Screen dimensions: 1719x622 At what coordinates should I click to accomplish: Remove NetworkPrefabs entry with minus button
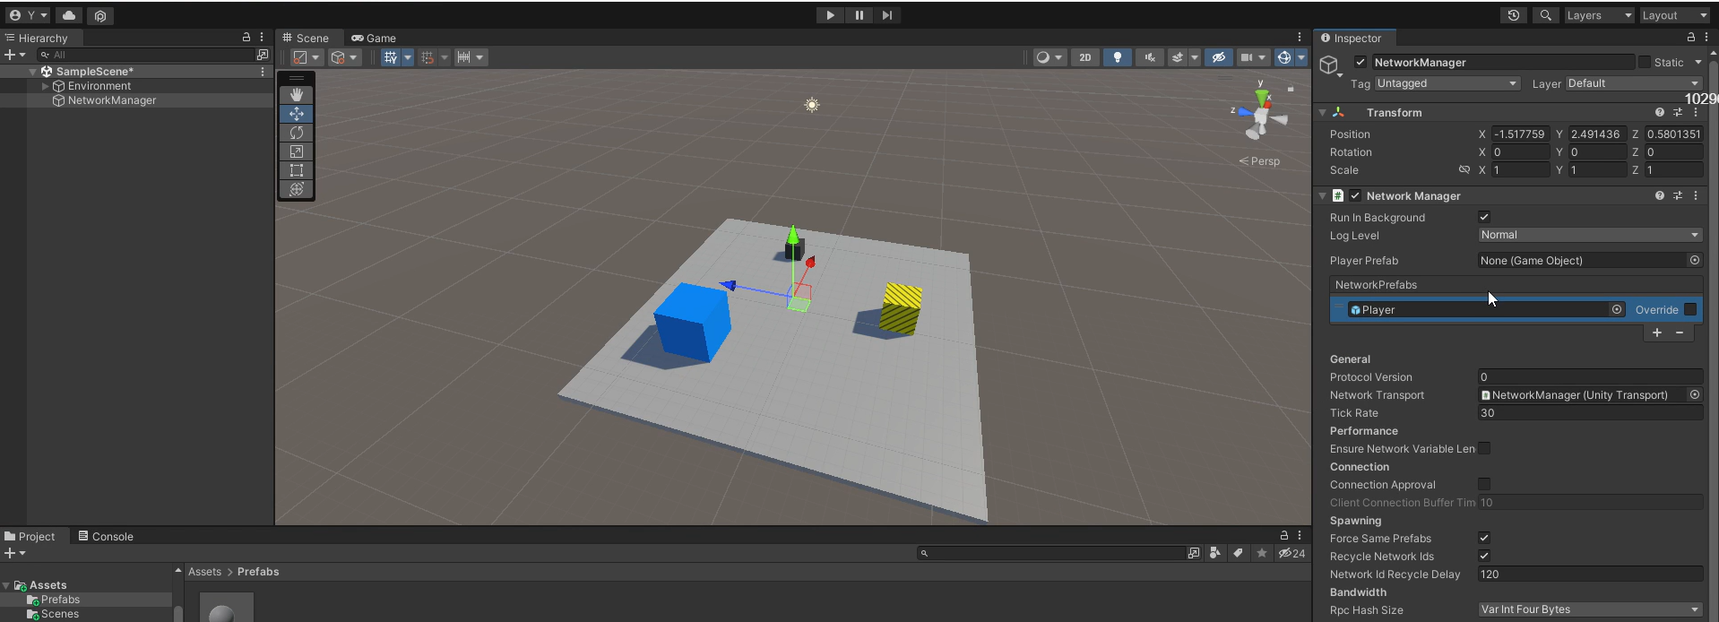point(1680,333)
